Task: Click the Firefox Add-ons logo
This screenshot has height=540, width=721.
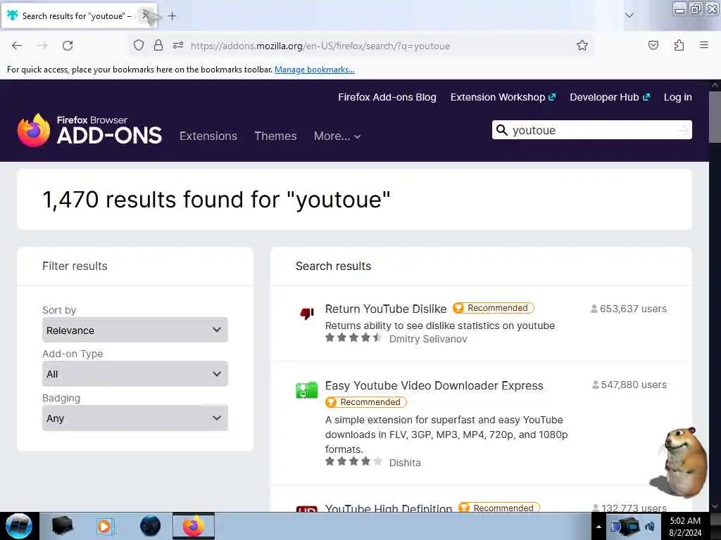Action: (89, 130)
